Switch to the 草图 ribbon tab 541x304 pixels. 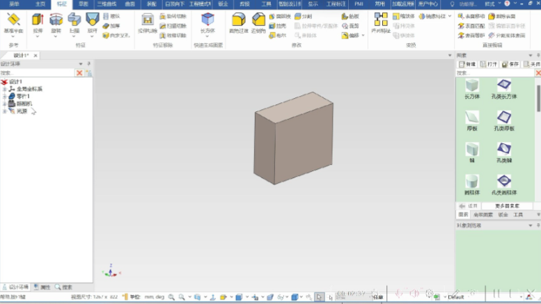(x=83, y=3)
